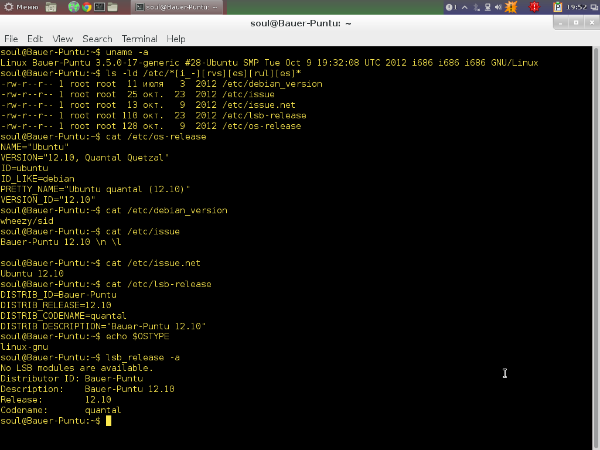Screen dimensions: 600x450
Task: Click the 'Codename: quantal' line
Action: click(x=61, y=410)
